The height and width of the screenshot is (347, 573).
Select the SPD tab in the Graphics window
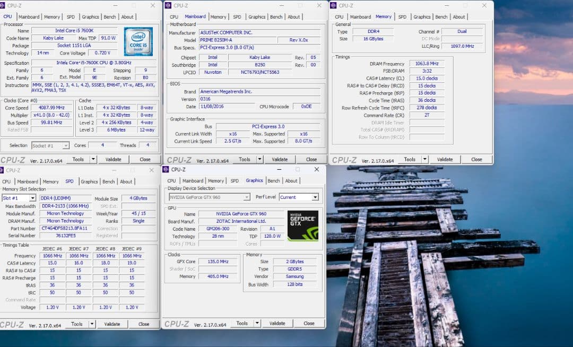[x=235, y=180]
